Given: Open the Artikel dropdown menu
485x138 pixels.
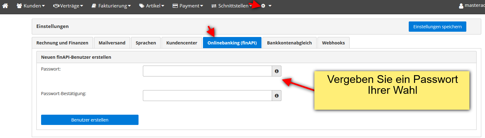Looking at the screenshot, I should point(151,6).
